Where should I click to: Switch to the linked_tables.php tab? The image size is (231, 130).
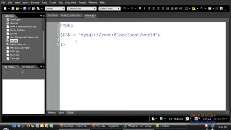(71, 16)
